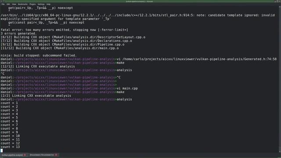
Task: Click the terminal cursor block at the bottom
Action: pyautogui.click(x=2, y=151)
